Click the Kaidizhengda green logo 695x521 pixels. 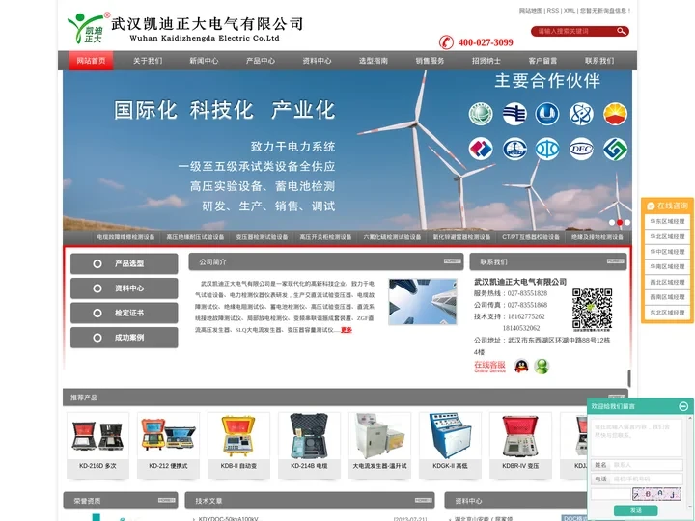pos(87,28)
